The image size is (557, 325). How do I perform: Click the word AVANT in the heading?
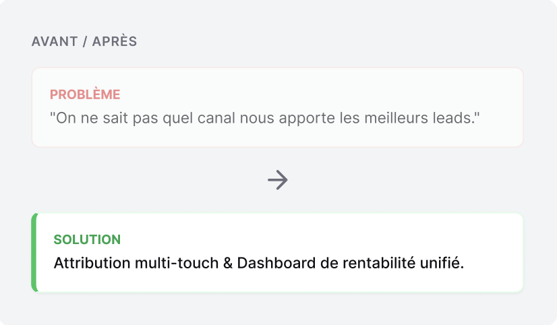tap(54, 42)
